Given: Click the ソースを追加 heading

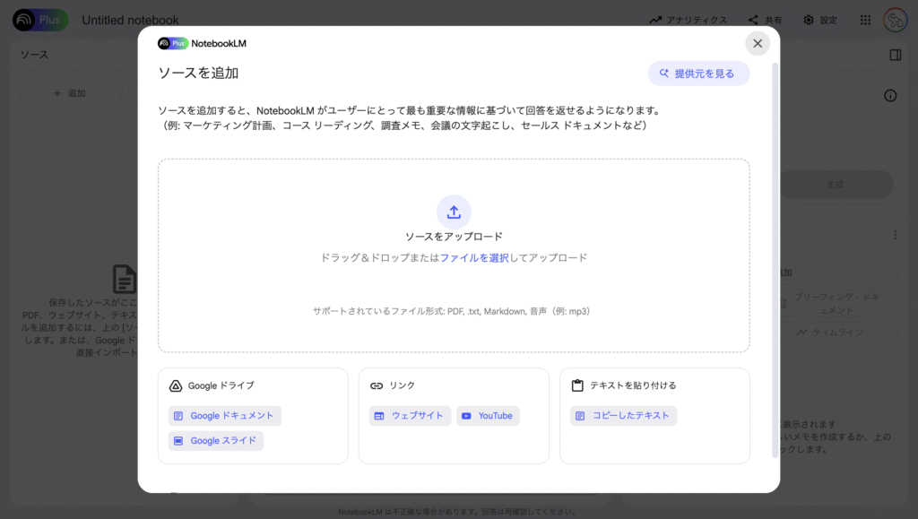Looking at the screenshot, I should [x=198, y=74].
